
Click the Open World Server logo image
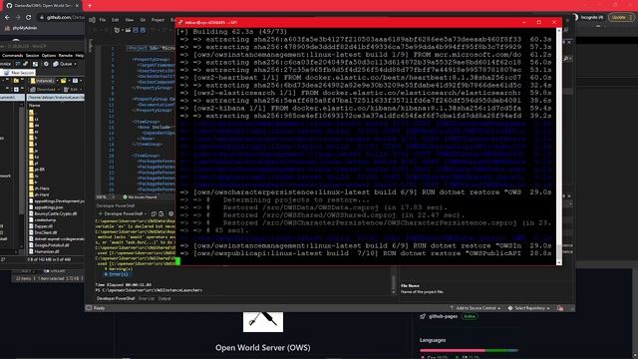coord(263,322)
